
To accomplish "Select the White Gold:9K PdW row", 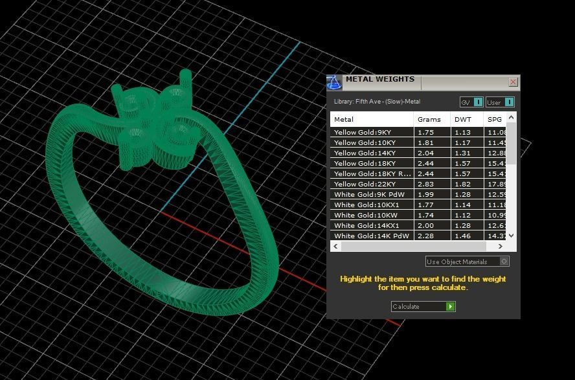I will (418, 194).
